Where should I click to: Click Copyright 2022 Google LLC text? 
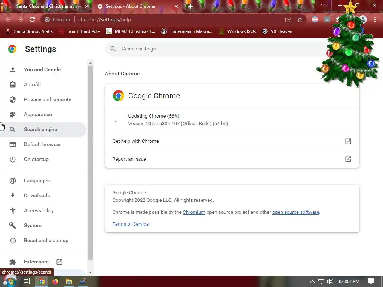pos(163,200)
